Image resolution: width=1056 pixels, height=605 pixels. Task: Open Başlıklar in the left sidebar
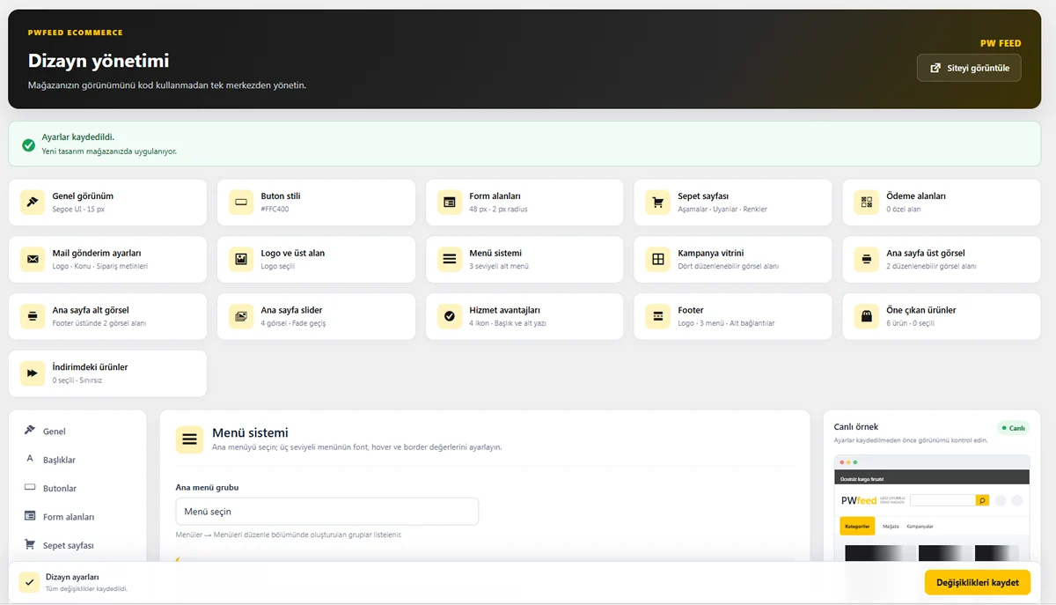77,460
